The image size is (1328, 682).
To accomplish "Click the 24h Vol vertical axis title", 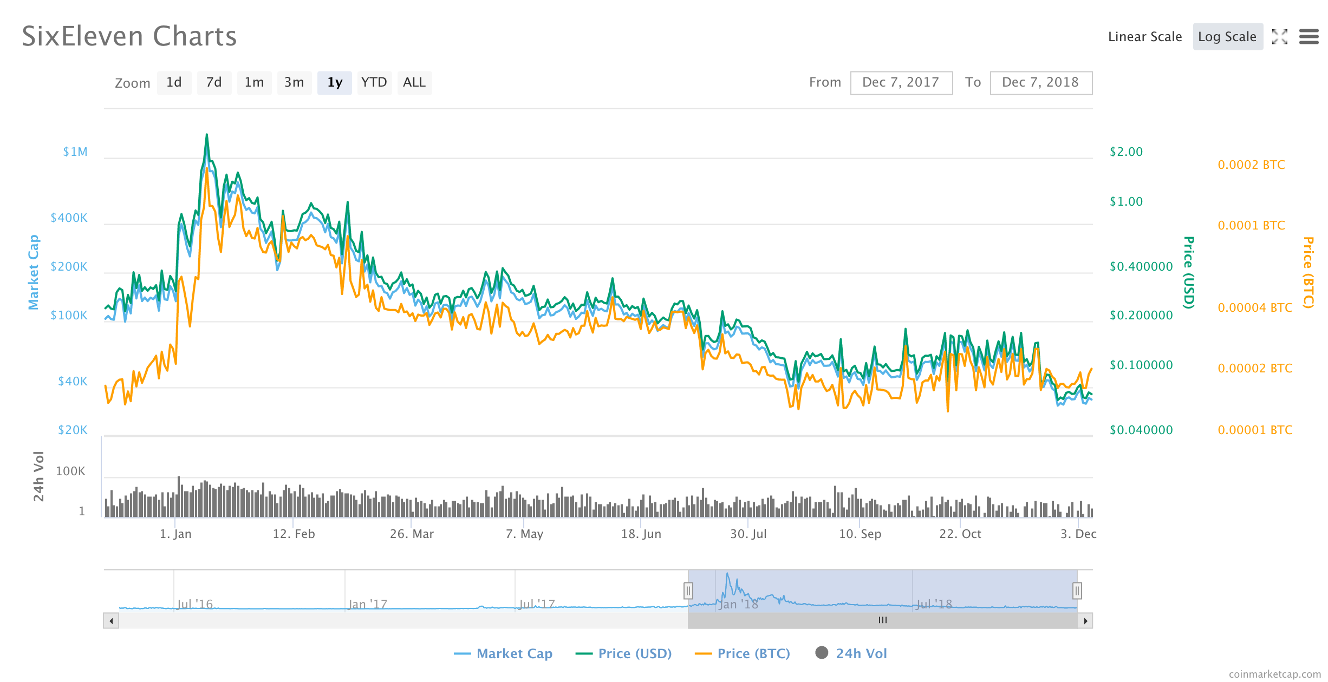I will tap(38, 476).
